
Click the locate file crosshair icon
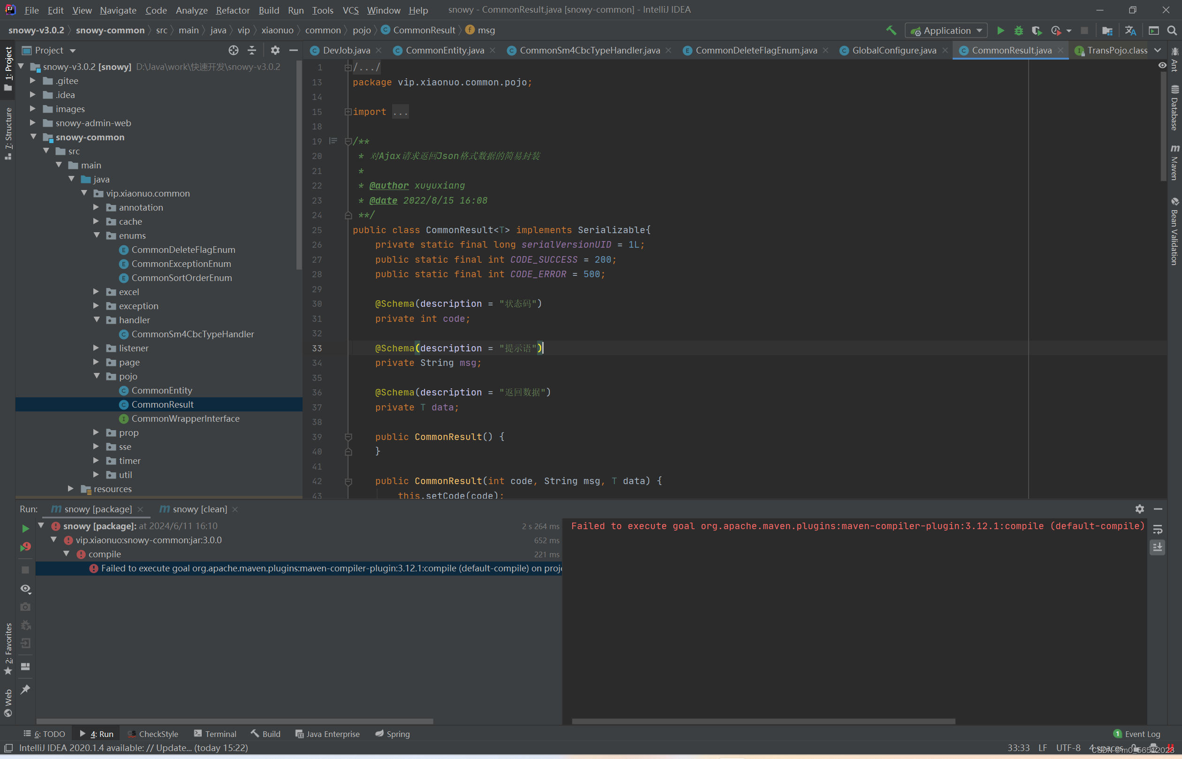coord(234,50)
